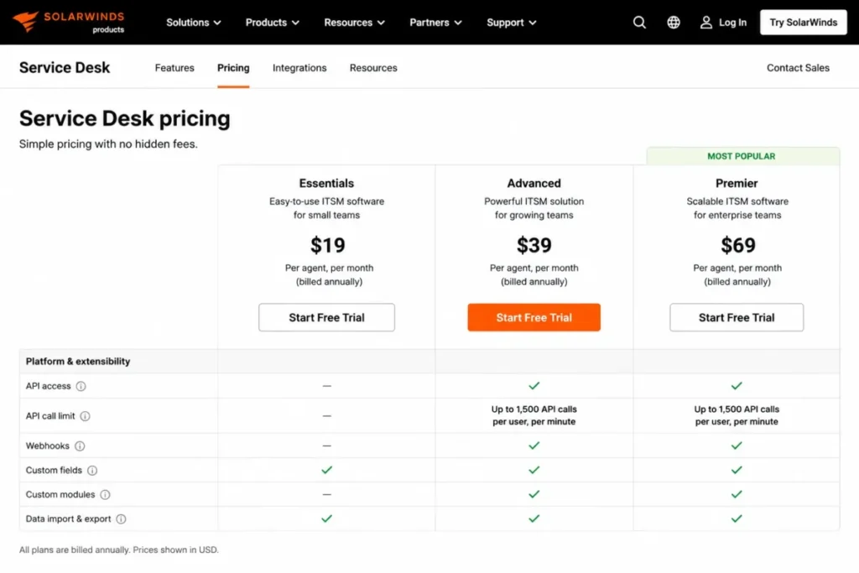Viewport: 859px width, 573px height.
Task: Click 'Simple pricing with no hidden fees' text
Action: (108, 144)
